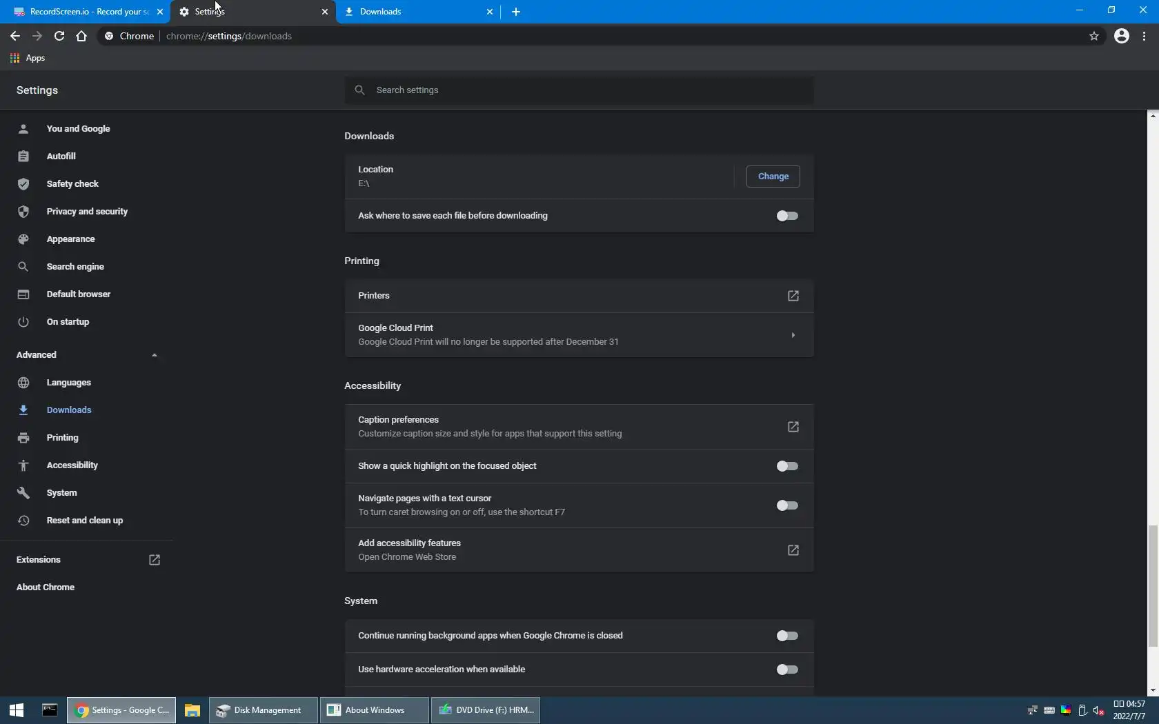Open the Windows Start menu
The width and height of the screenshot is (1159, 724).
pos(17,710)
